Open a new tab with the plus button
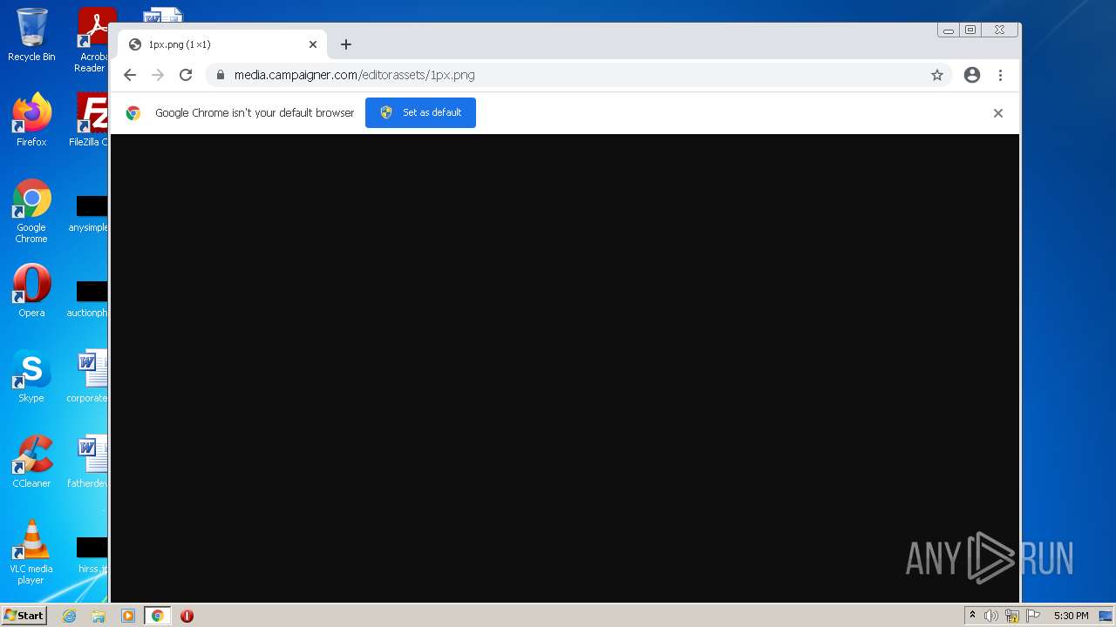 click(x=346, y=44)
